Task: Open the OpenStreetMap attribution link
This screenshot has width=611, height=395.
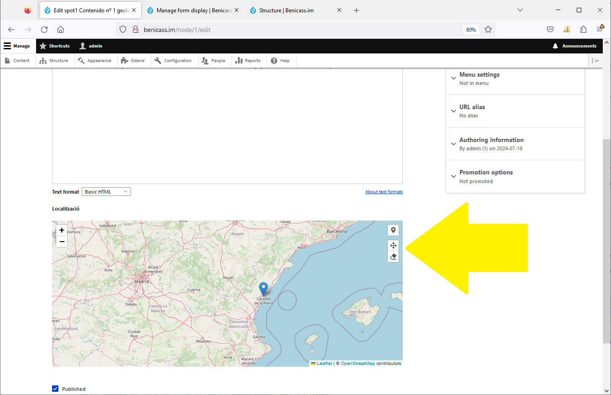Action: click(x=358, y=363)
